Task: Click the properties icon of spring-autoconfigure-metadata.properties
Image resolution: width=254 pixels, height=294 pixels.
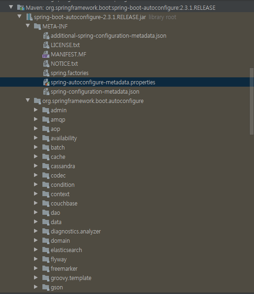Action: (x=46, y=82)
